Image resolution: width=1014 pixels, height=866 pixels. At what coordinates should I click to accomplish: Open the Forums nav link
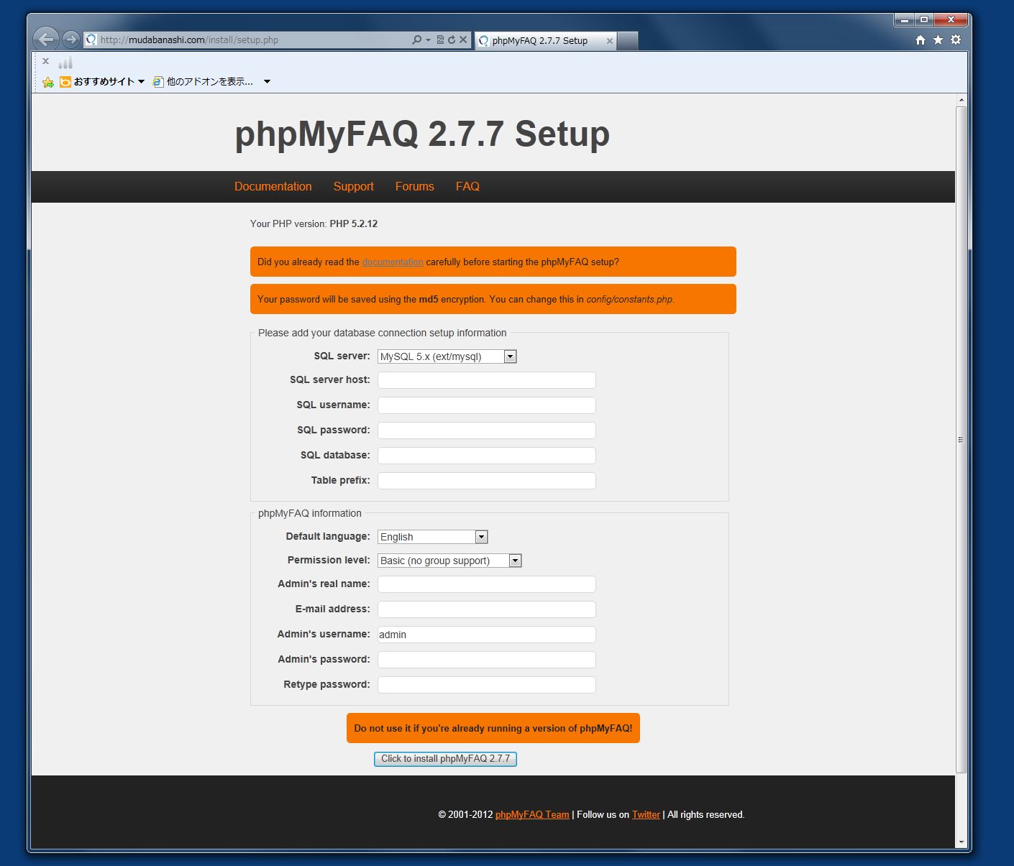[414, 186]
